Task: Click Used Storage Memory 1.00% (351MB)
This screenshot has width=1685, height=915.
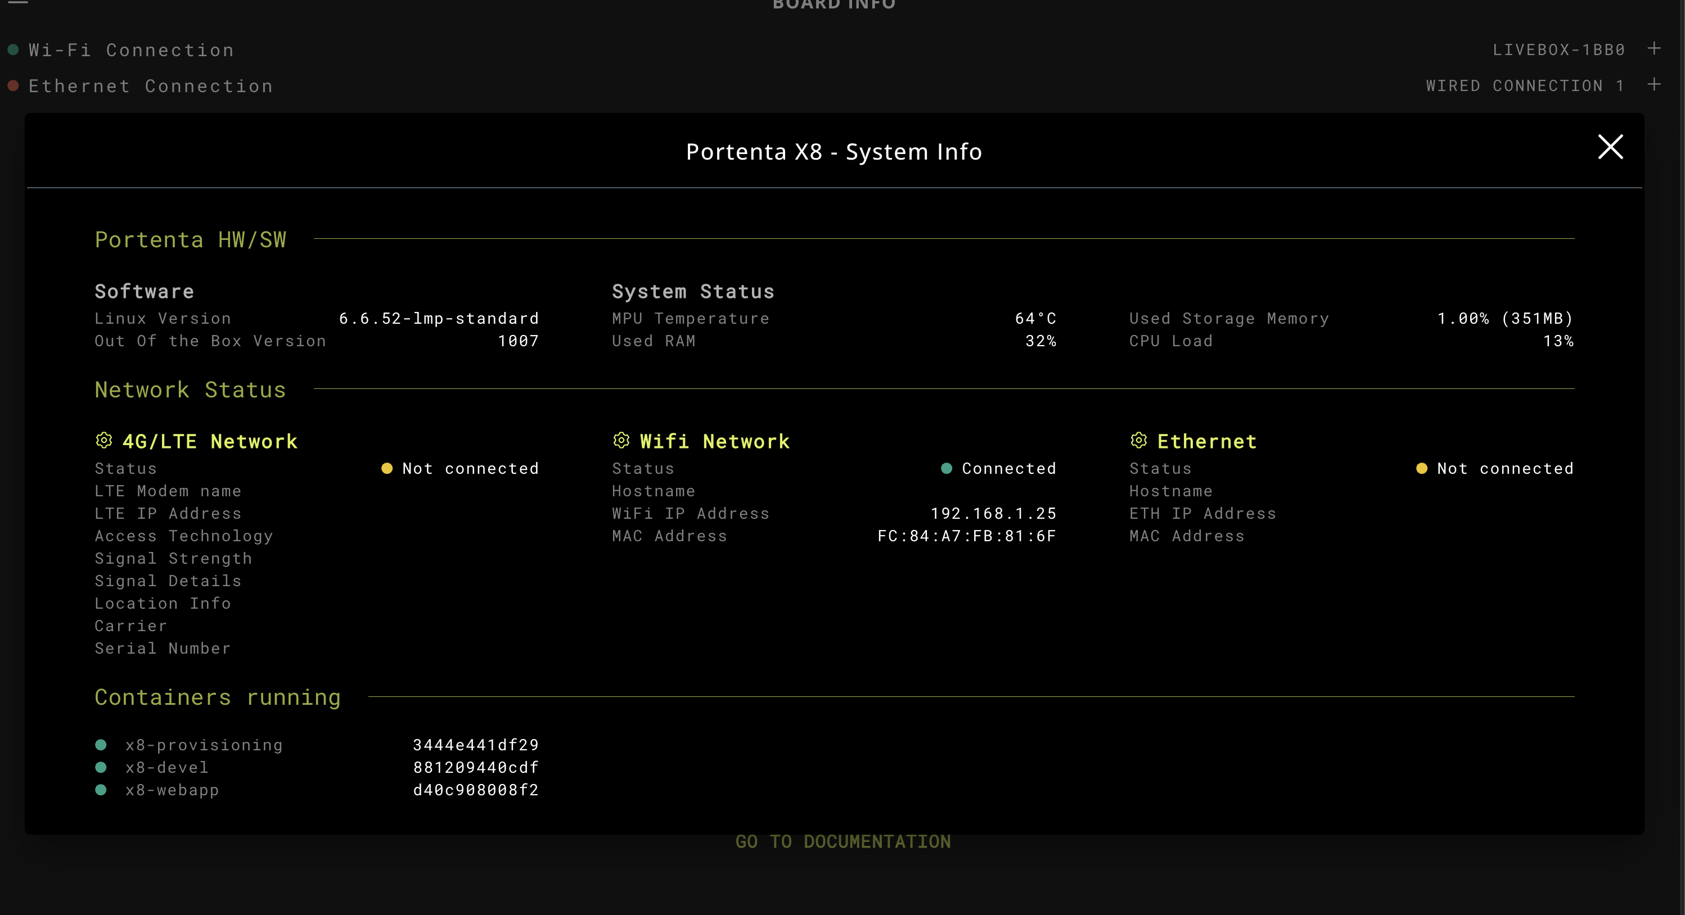Action: tap(1505, 319)
